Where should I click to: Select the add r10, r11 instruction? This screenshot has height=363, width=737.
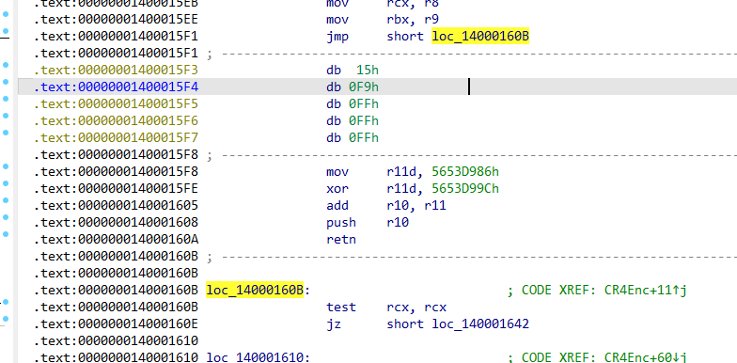pyautogui.click(x=385, y=205)
